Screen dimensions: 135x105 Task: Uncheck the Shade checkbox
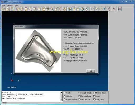point(64,93)
